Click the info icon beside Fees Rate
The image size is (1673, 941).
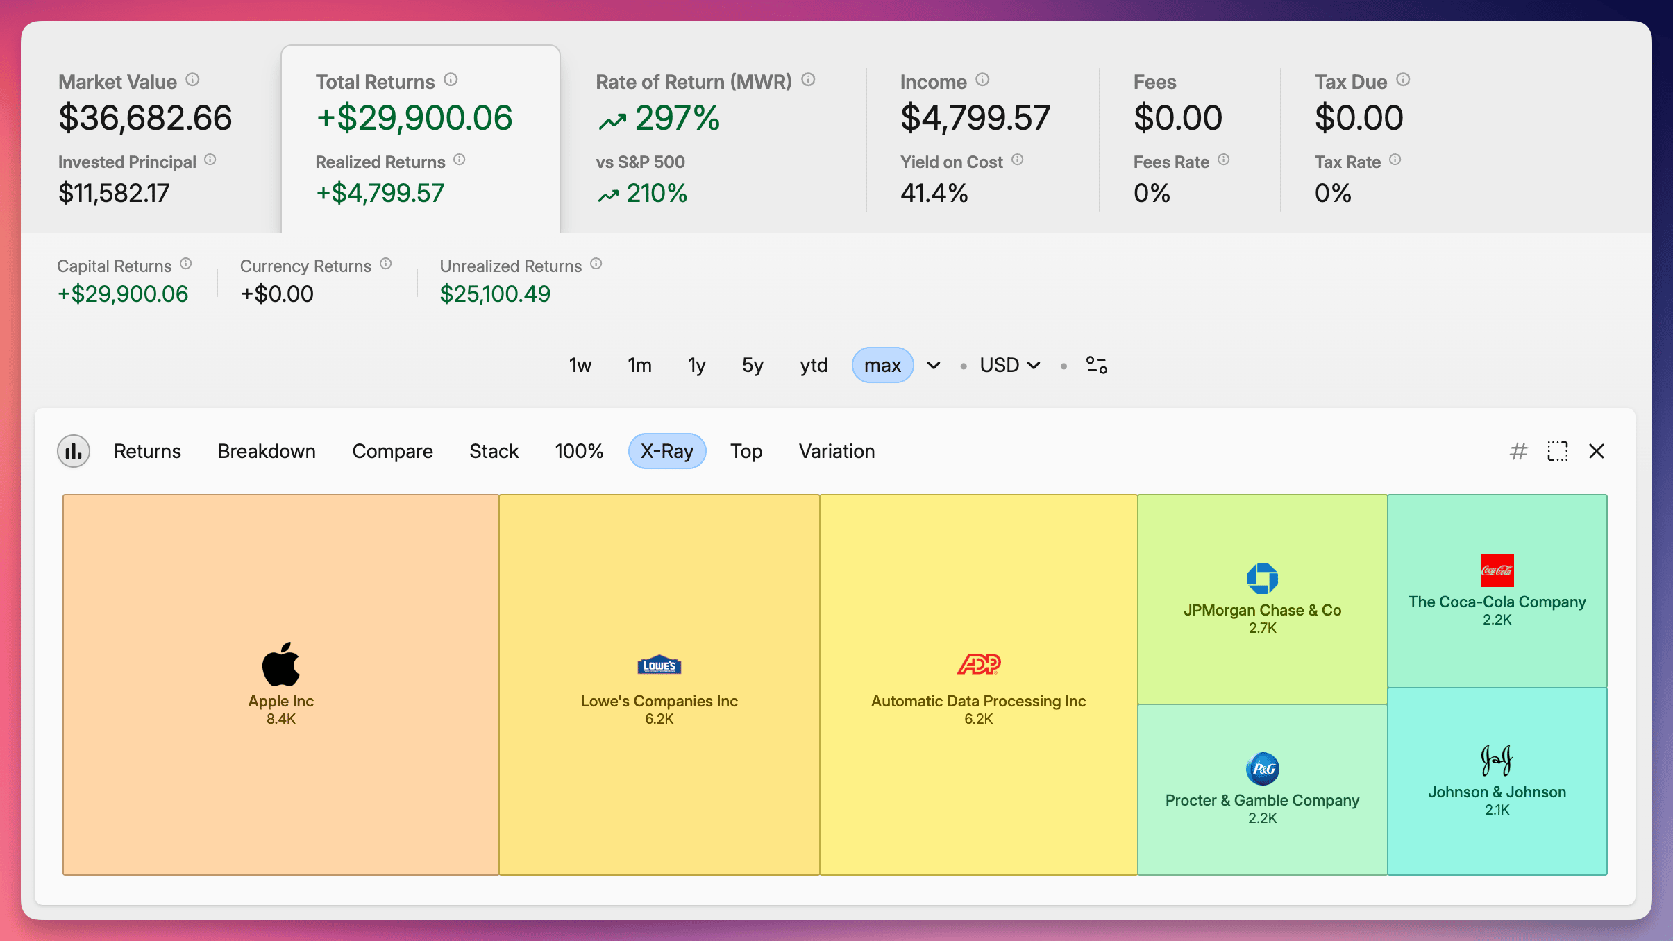[1224, 160]
